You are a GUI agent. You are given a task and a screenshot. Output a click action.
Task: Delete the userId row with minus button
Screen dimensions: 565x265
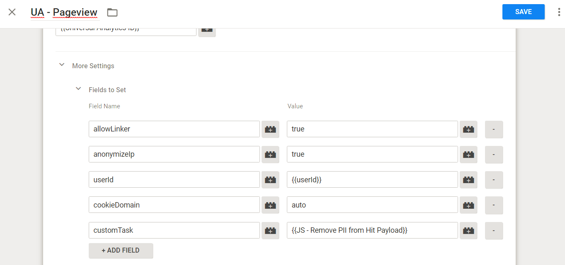[x=493, y=179]
